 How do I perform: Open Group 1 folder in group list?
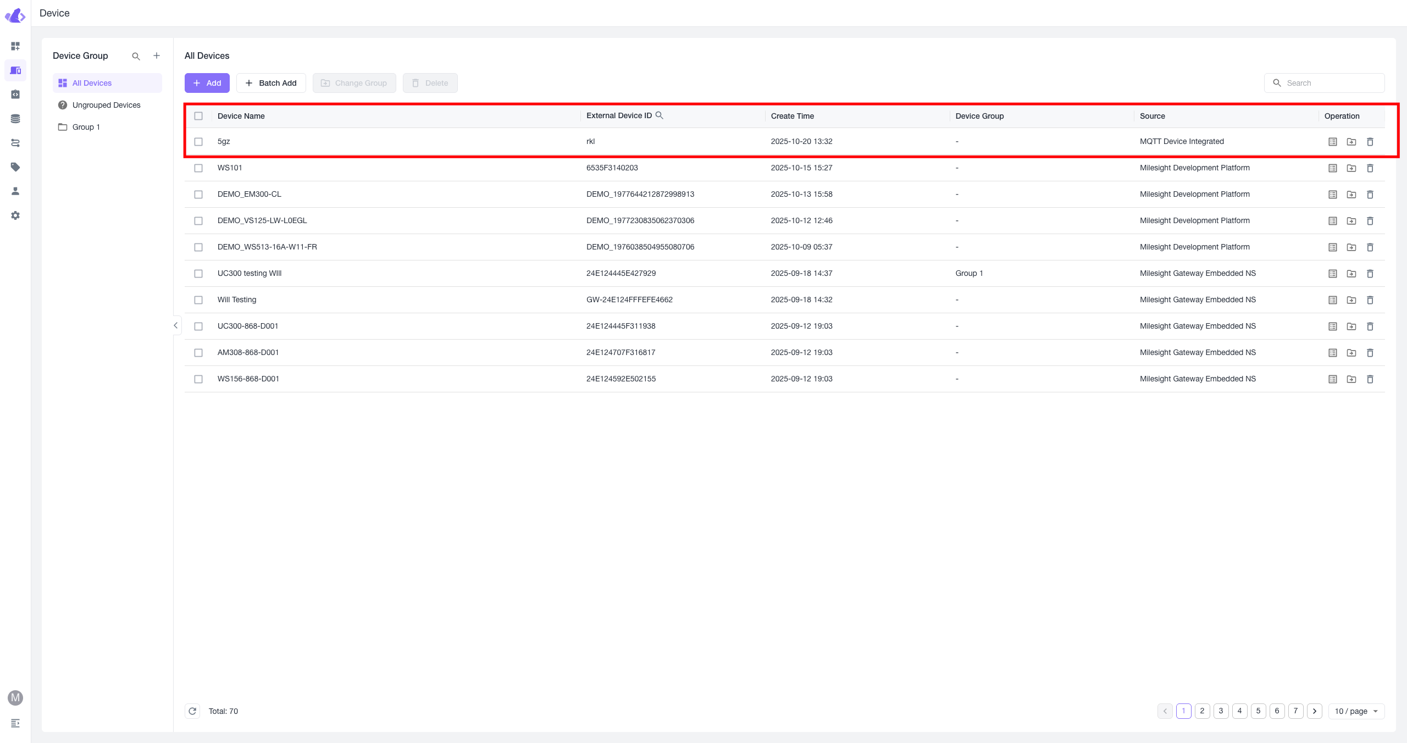click(x=86, y=127)
